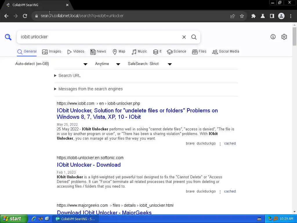Open Chrome three-dot menu
The image size is (297, 223).
291,16
